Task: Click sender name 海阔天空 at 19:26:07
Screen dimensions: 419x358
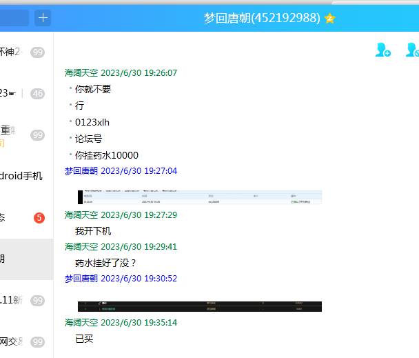Action: click(81, 73)
